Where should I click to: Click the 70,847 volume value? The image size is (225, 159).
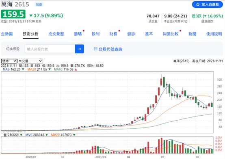[x=153, y=16]
